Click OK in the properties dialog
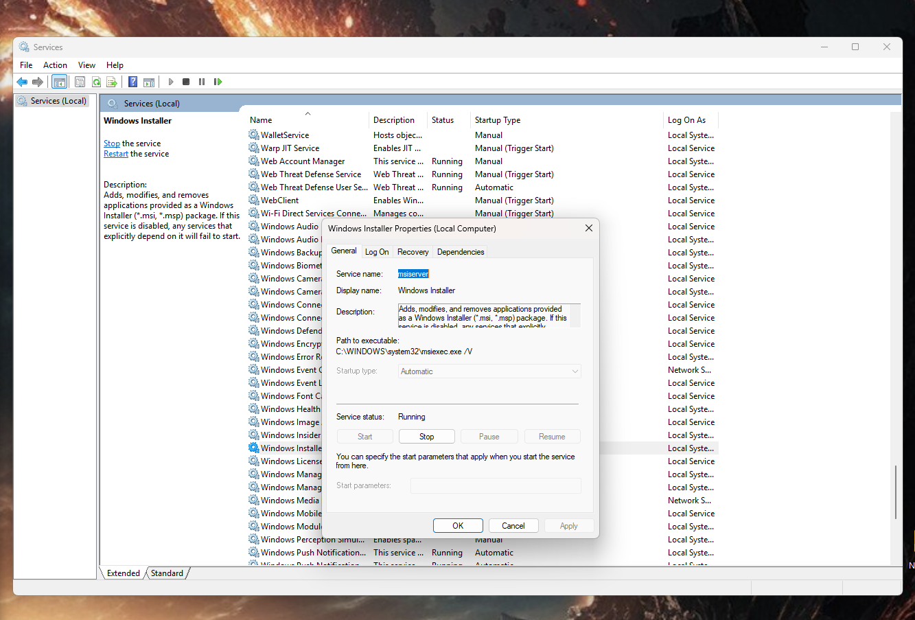Image resolution: width=915 pixels, height=620 pixels. pos(458,526)
